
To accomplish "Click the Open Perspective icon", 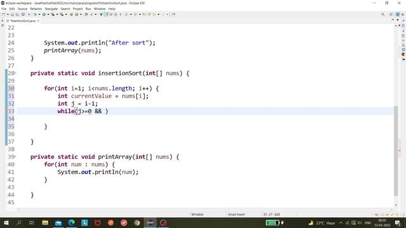I will (x=391, y=15).
